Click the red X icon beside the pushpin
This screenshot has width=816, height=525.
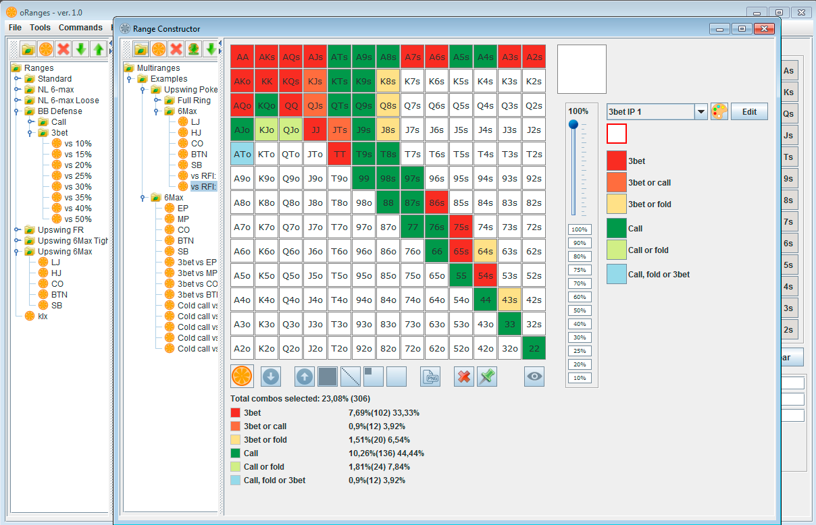463,377
